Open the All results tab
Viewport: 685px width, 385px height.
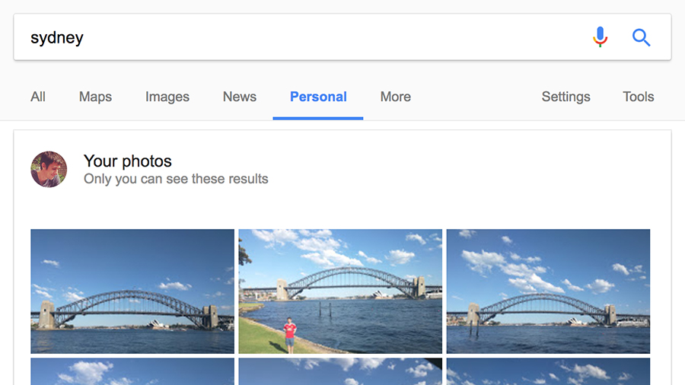[38, 97]
